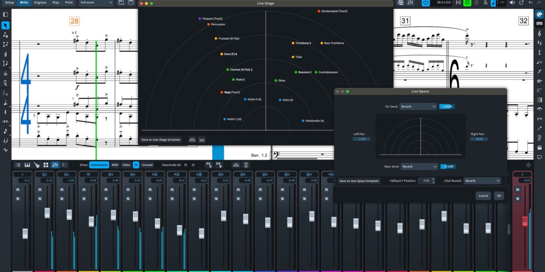
Task: Open the drum pads panel
Action: tap(46, 165)
